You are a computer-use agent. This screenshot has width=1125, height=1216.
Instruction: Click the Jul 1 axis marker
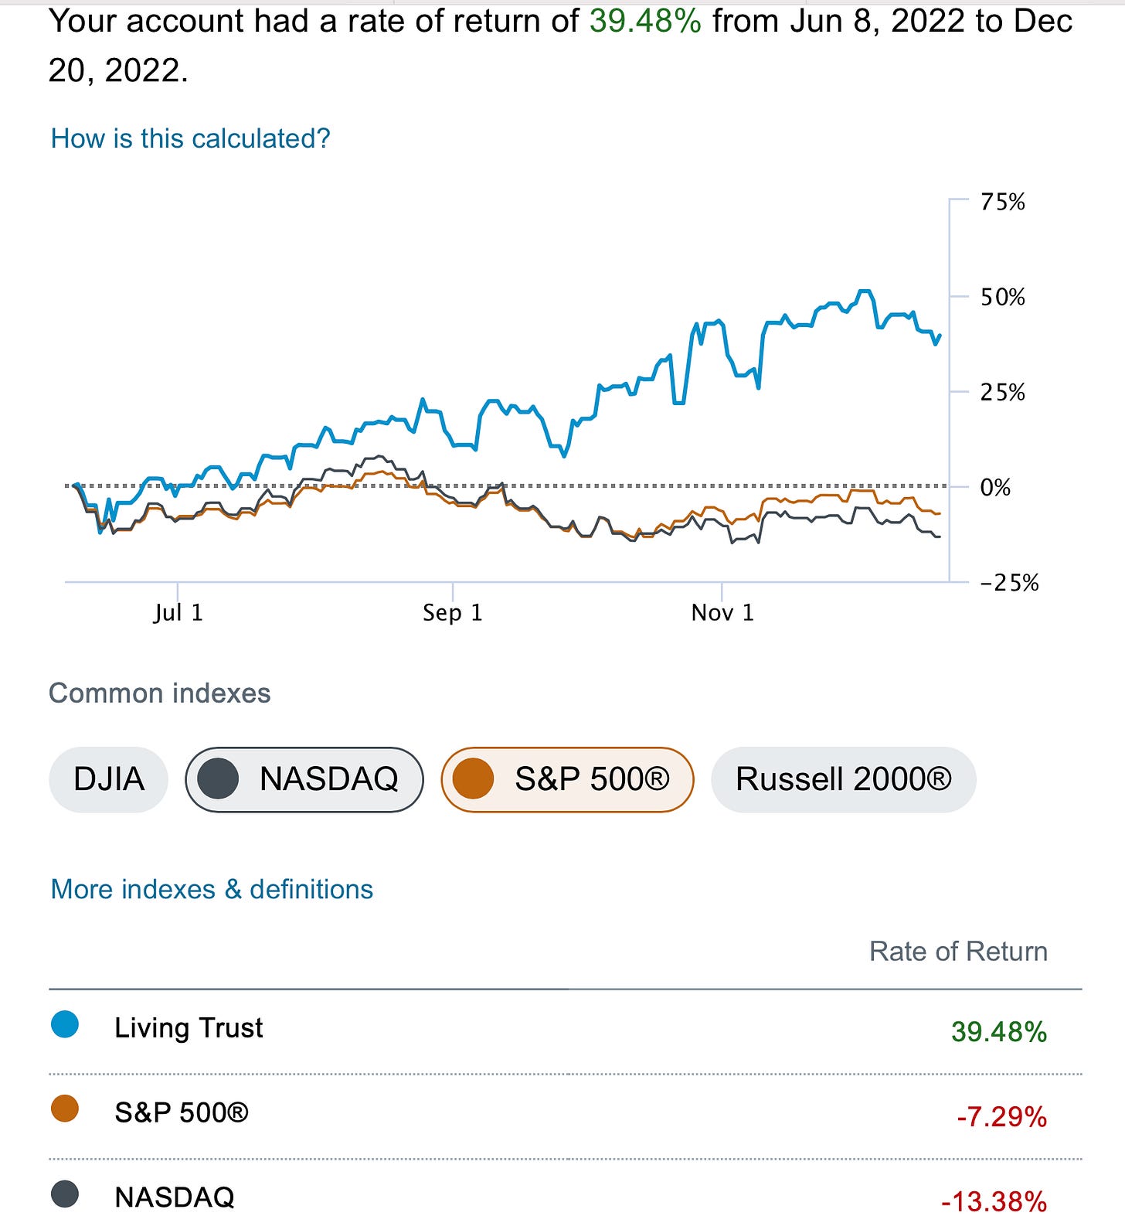click(x=178, y=612)
